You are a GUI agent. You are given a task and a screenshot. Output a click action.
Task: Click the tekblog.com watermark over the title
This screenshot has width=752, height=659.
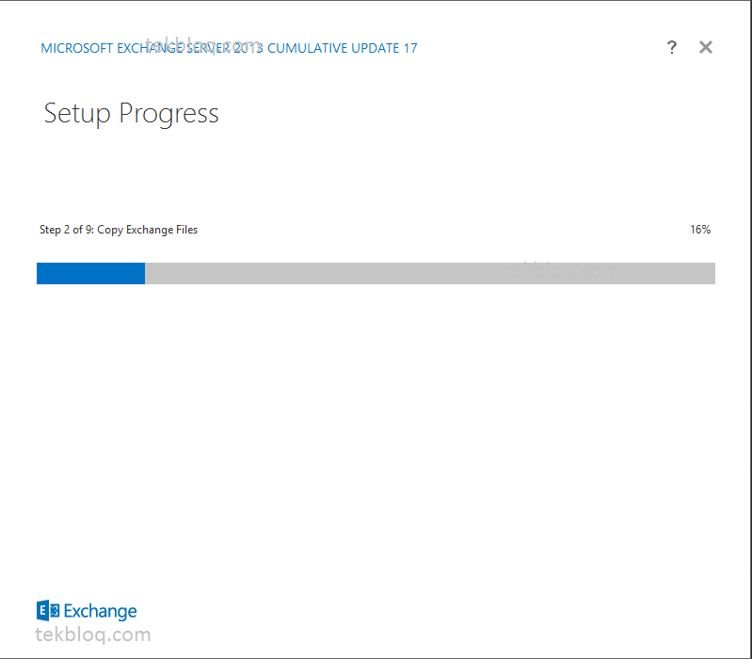(203, 45)
